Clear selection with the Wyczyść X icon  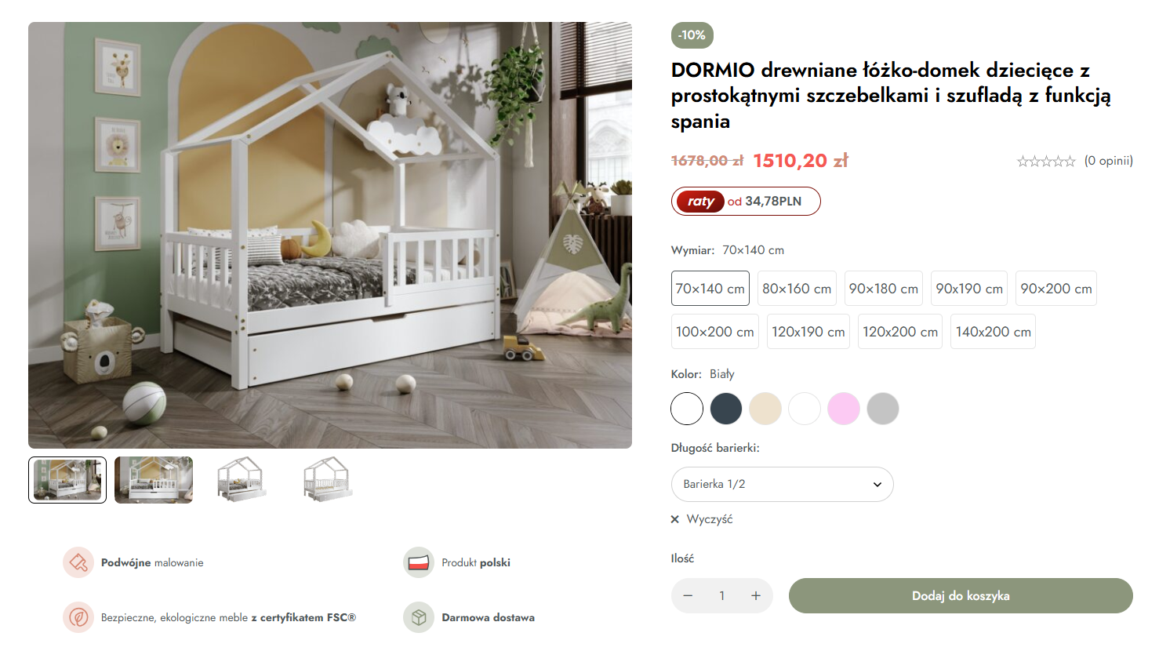point(675,519)
